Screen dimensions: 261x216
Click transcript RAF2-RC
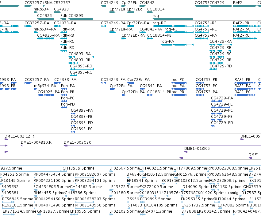(x=241, y=35)
